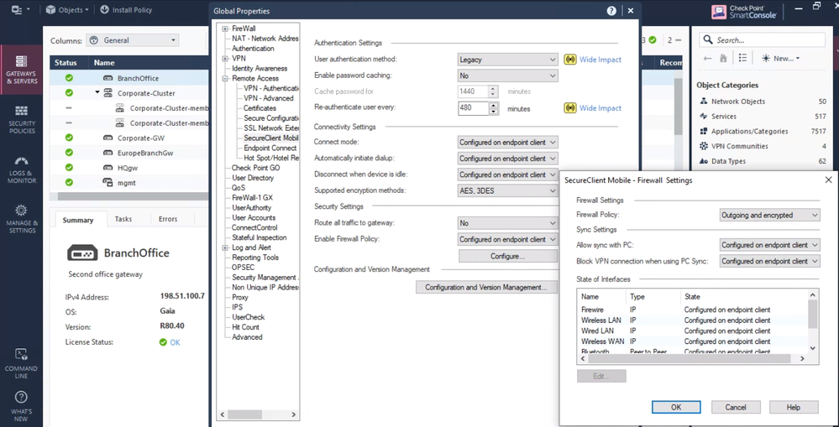Click Configuration and Version Management button
The height and width of the screenshot is (427, 839).
click(x=486, y=288)
